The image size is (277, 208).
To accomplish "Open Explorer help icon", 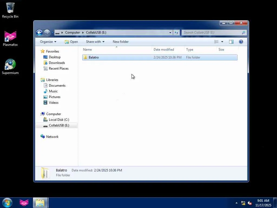I will click(241, 42).
